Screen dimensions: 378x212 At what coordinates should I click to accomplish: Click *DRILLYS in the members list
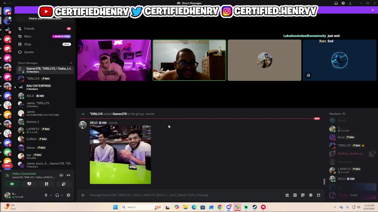351,145
